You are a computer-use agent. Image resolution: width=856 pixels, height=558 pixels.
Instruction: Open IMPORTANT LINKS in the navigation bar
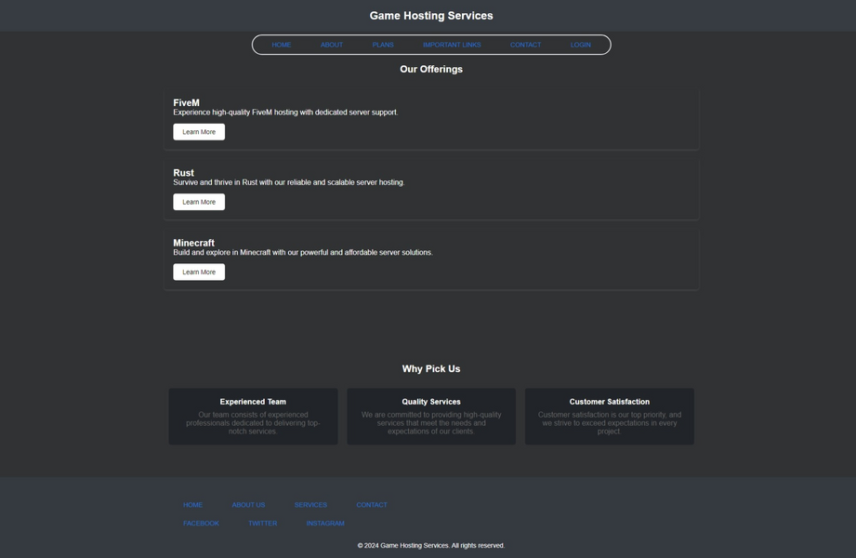click(x=452, y=45)
